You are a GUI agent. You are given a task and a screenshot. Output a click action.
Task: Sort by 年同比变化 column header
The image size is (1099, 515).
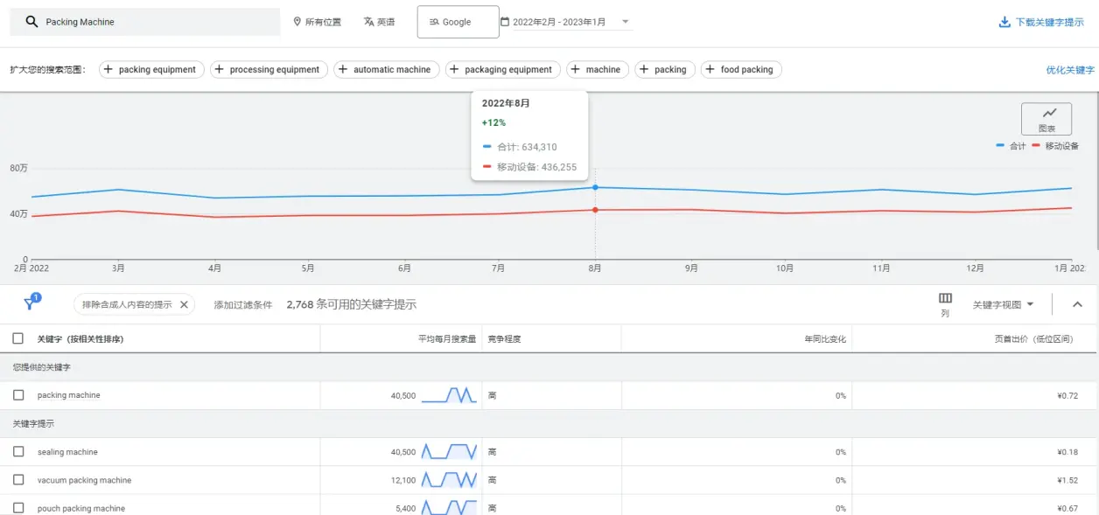tap(825, 338)
